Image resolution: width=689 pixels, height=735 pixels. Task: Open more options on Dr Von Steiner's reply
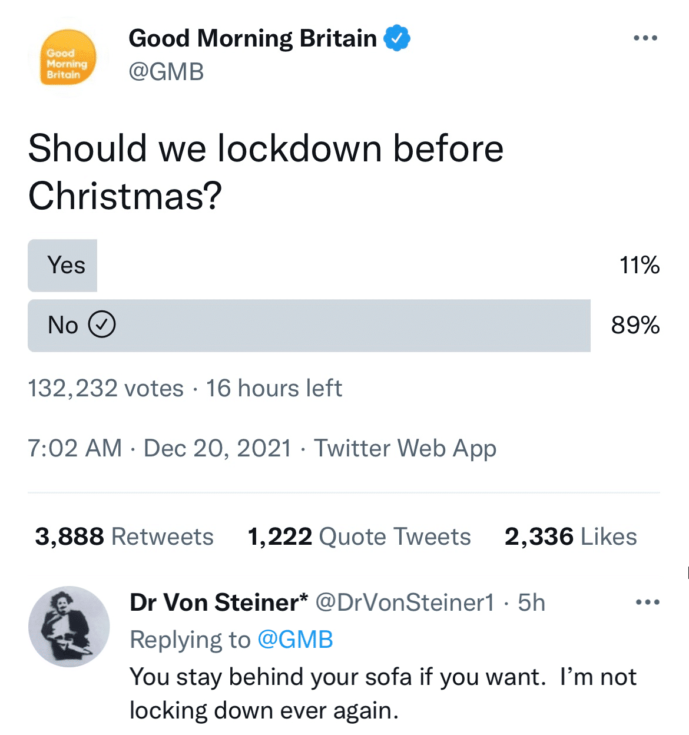pos(648,602)
